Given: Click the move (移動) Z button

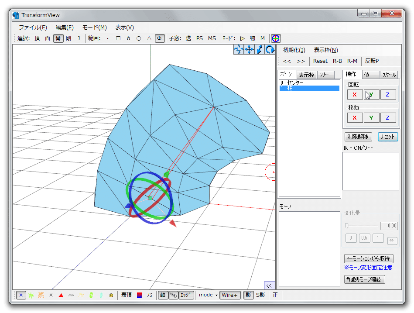Looking at the screenshot, I should [388, 118].
